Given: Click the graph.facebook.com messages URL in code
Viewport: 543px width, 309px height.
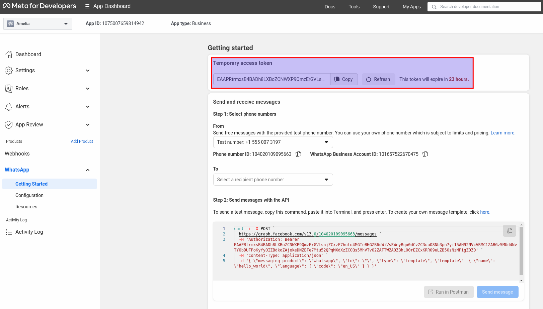Looking at the screenshot, I should pos(307,234).
